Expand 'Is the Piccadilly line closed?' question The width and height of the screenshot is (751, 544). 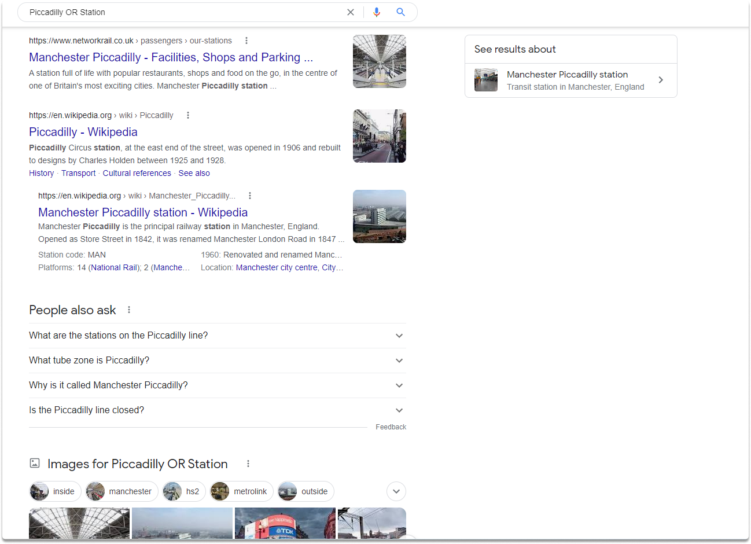(x=218, y=410)
